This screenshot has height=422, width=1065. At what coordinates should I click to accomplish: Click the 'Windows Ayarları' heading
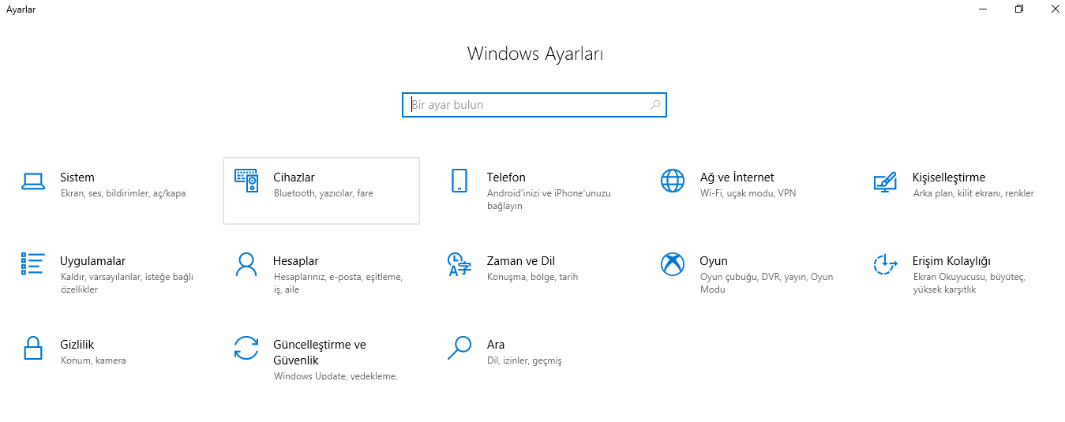point(535,54)
